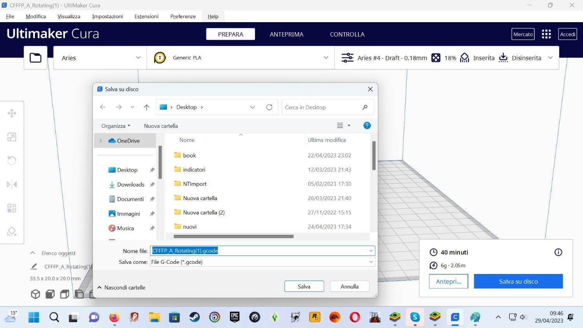
Task: Switch to 3D perspective view cube
Action: tap(35, 294)
